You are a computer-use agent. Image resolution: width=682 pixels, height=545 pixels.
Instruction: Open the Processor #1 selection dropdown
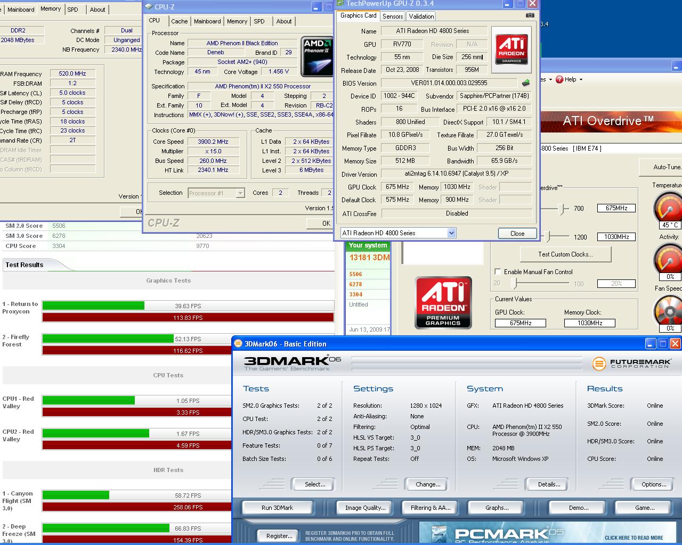coord(240,193)
